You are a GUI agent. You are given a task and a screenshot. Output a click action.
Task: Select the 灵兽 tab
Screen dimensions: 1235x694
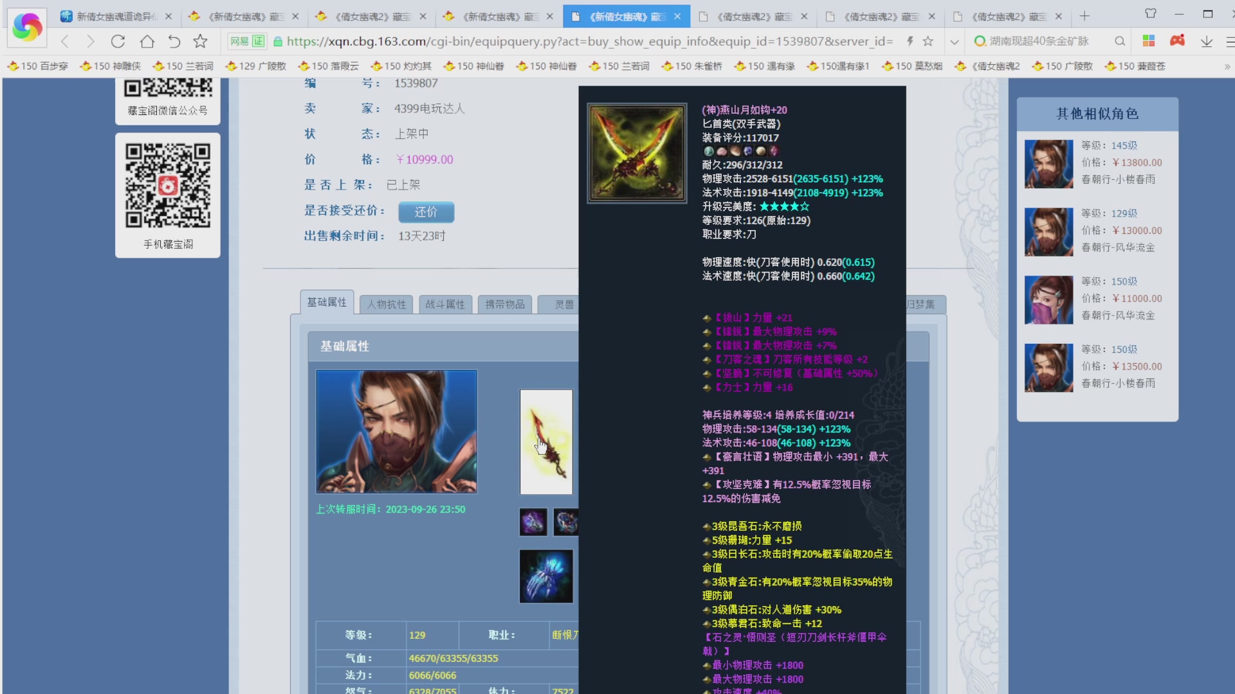click(x=558, y=305)
